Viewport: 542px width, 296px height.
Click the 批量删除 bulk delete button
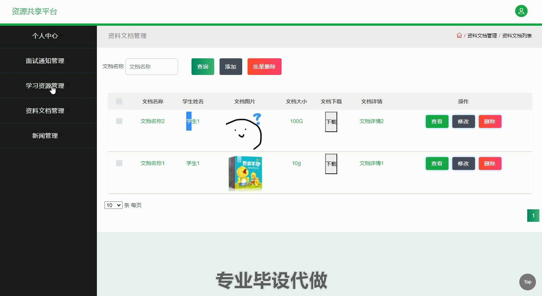(x=265, y=67)
